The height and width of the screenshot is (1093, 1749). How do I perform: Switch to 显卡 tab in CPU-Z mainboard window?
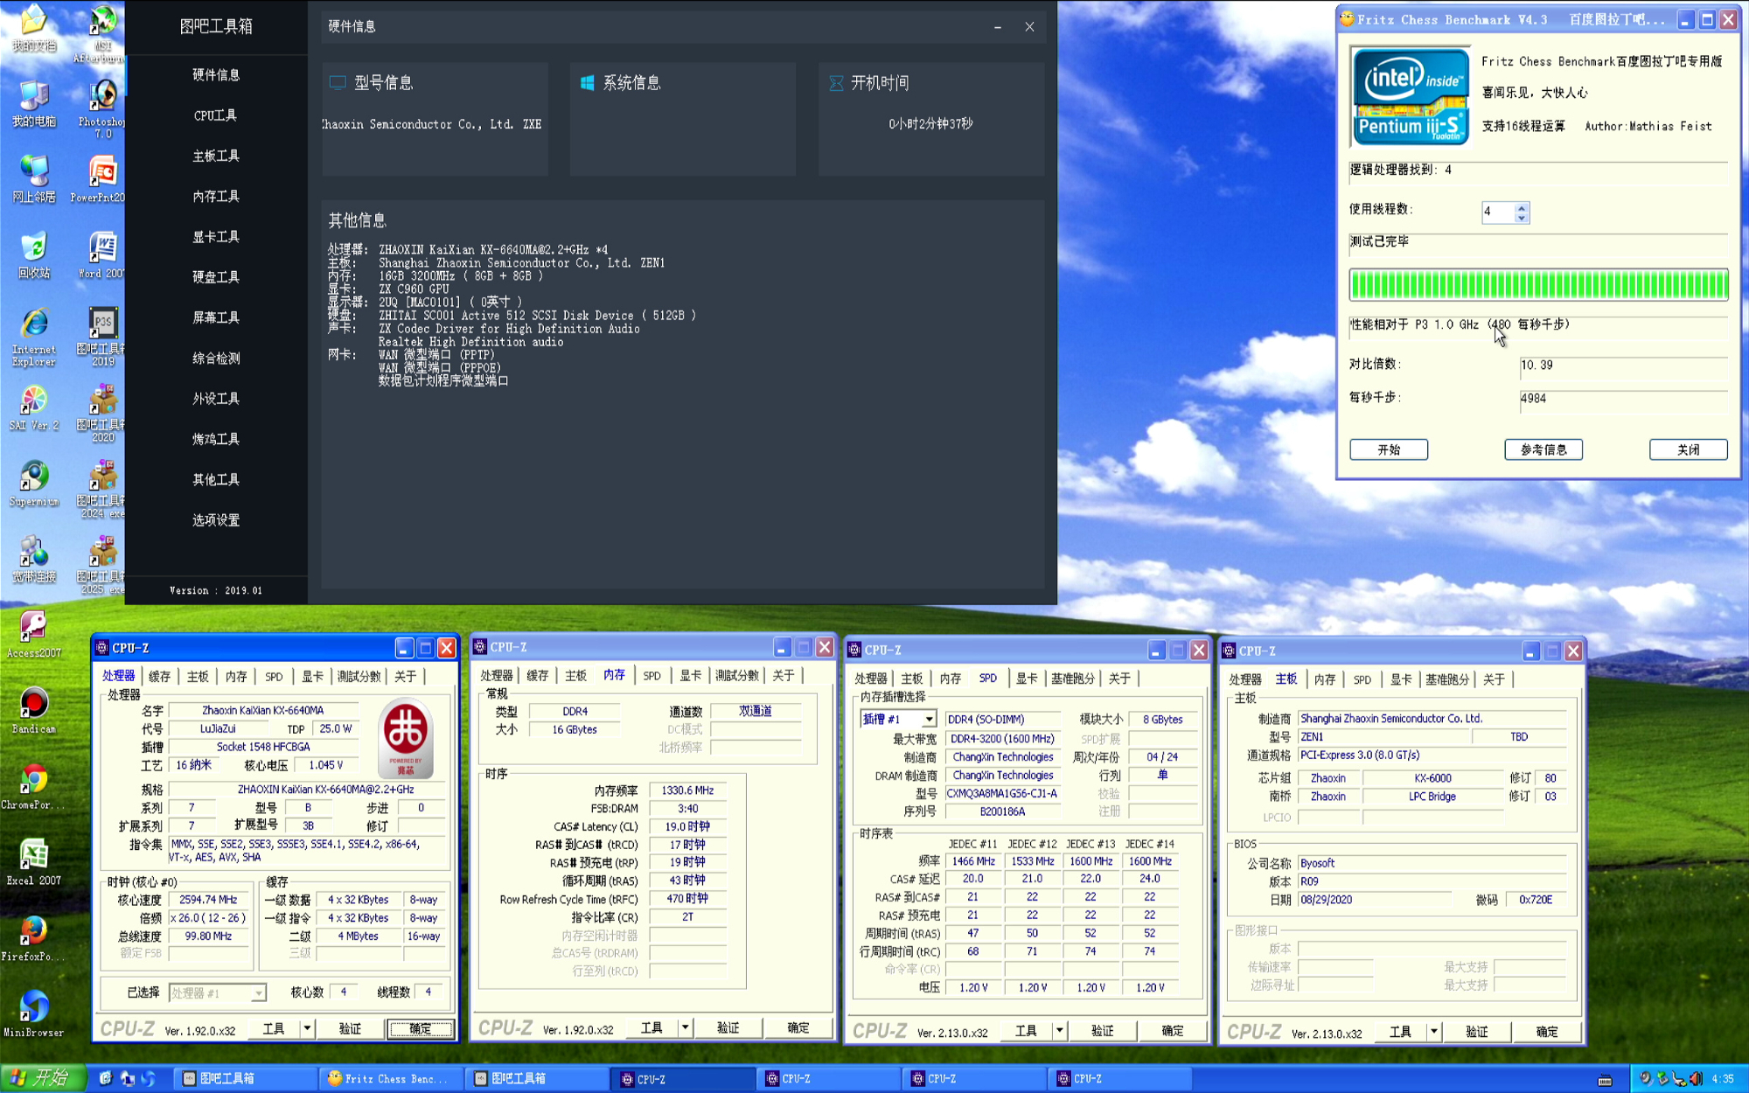point(1401,679)
